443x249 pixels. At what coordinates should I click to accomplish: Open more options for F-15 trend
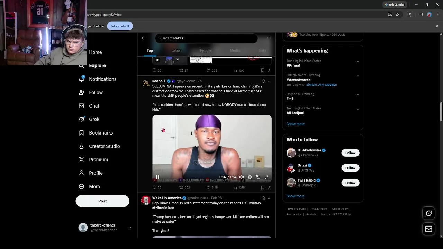357,95
